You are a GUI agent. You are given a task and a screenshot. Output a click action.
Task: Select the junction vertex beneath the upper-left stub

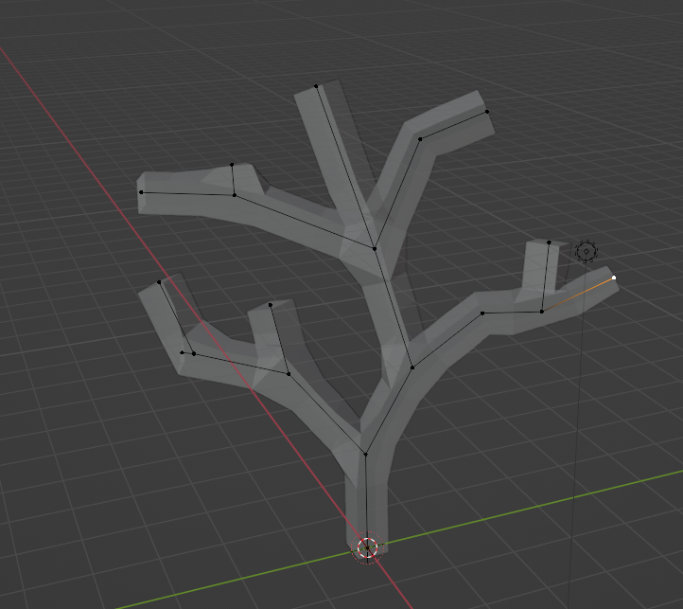coord(235,195)
